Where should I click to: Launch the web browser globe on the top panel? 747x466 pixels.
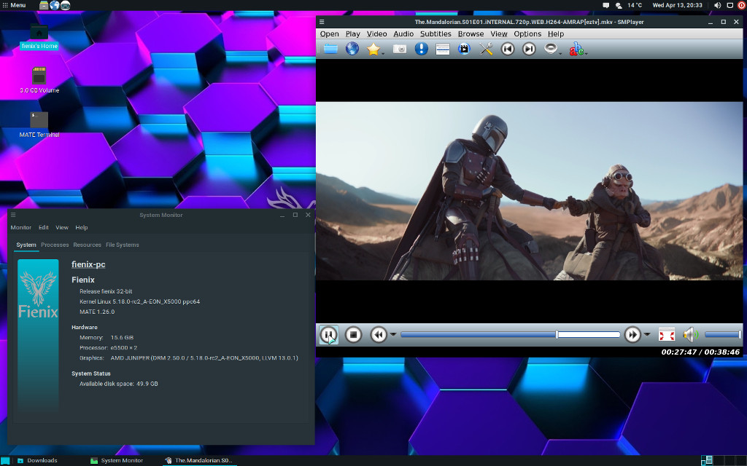point(55,5)
